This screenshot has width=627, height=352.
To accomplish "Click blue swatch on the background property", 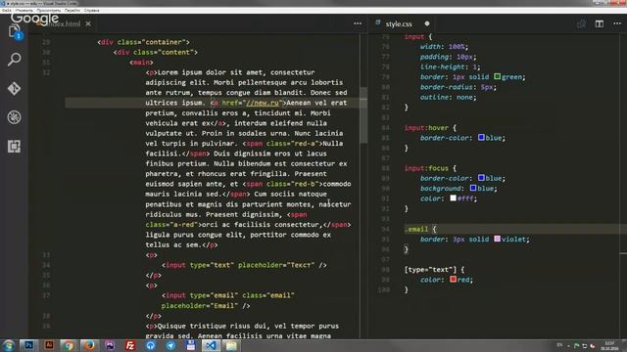I will point(473,188).
